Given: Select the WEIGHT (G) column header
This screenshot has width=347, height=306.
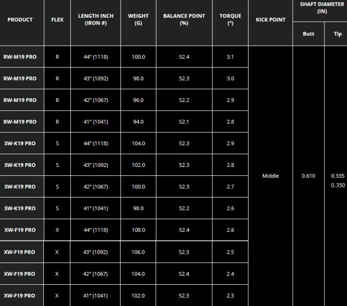Looking at the screenshot, I should [x=138, y=19].
